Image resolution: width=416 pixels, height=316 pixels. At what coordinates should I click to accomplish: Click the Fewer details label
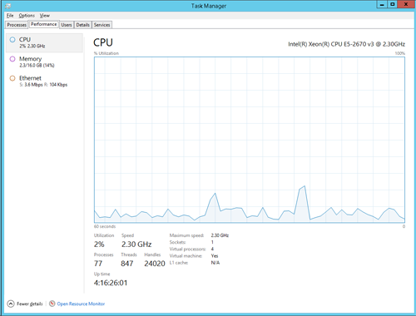click(30, 304)
